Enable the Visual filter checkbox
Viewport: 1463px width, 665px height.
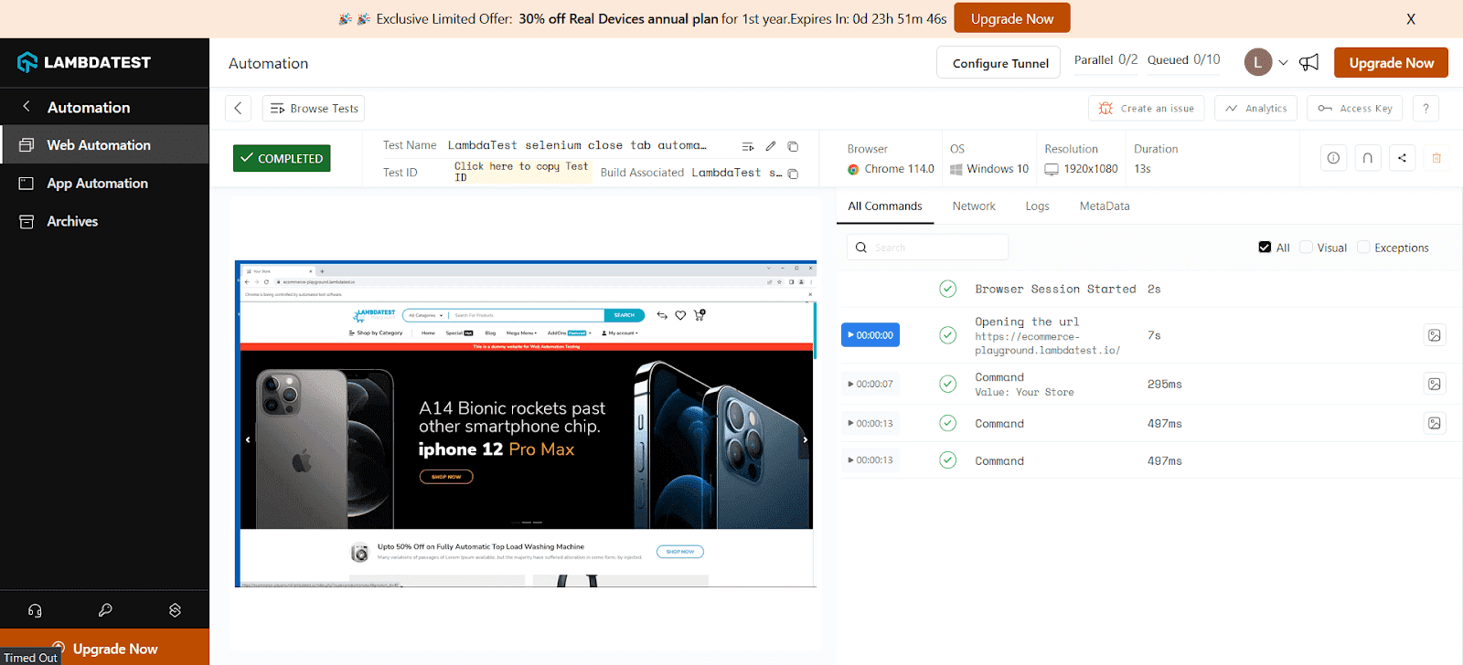tap(1306, 247)
